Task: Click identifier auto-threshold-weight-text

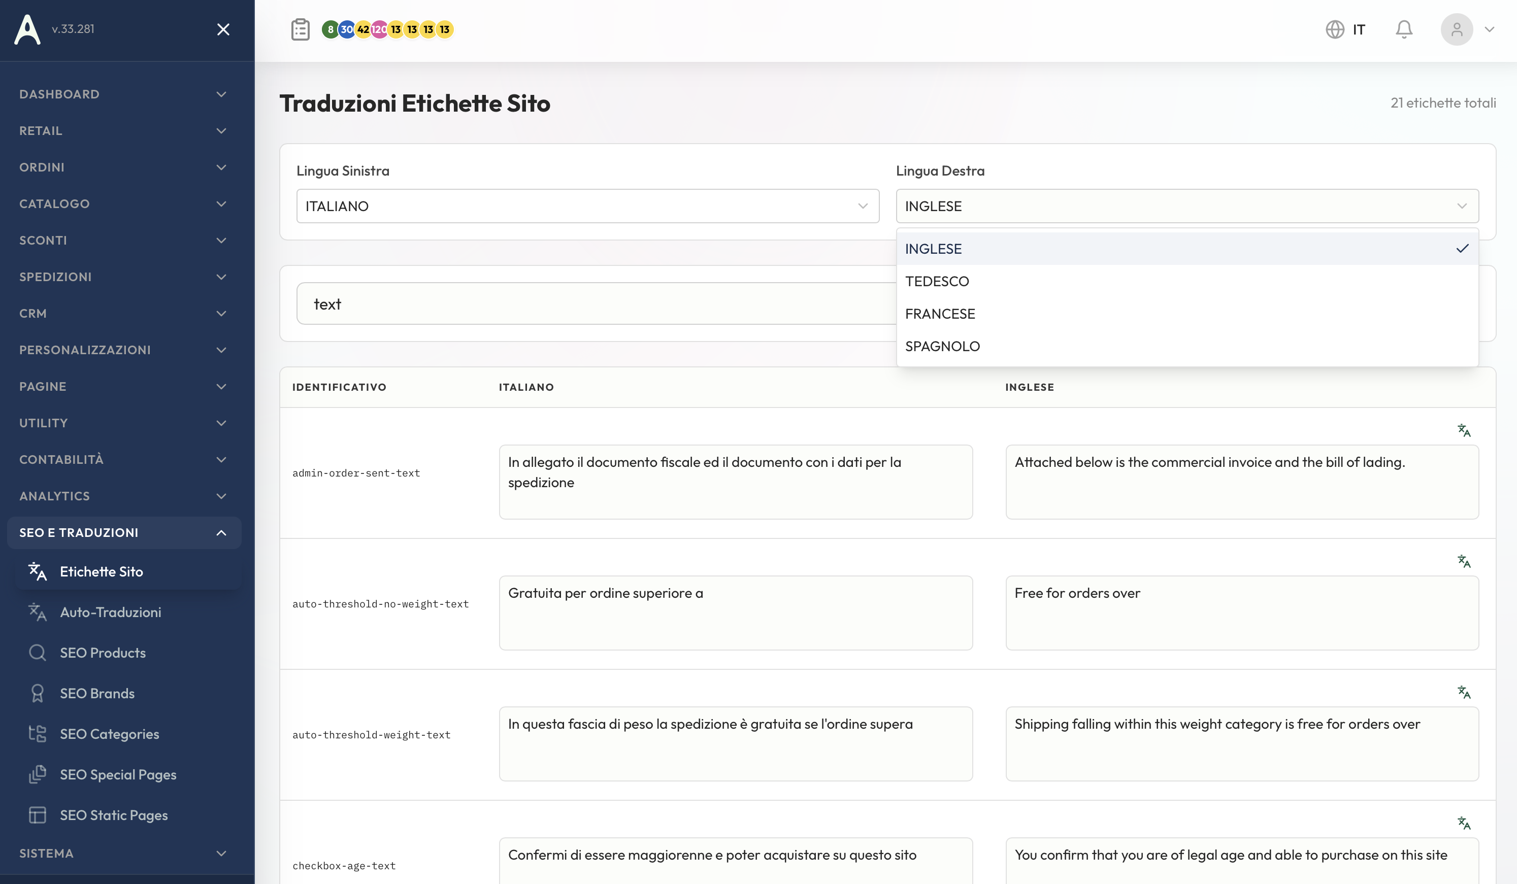Action: pyautogui.click(x=372, y=735)
